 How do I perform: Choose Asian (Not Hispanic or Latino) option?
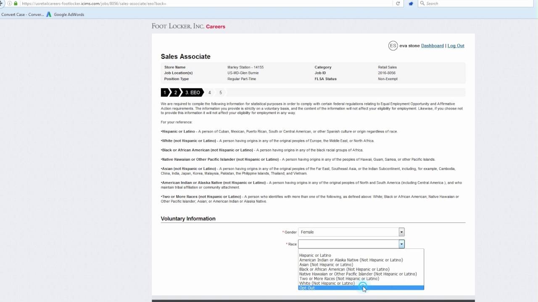point(361,265)
